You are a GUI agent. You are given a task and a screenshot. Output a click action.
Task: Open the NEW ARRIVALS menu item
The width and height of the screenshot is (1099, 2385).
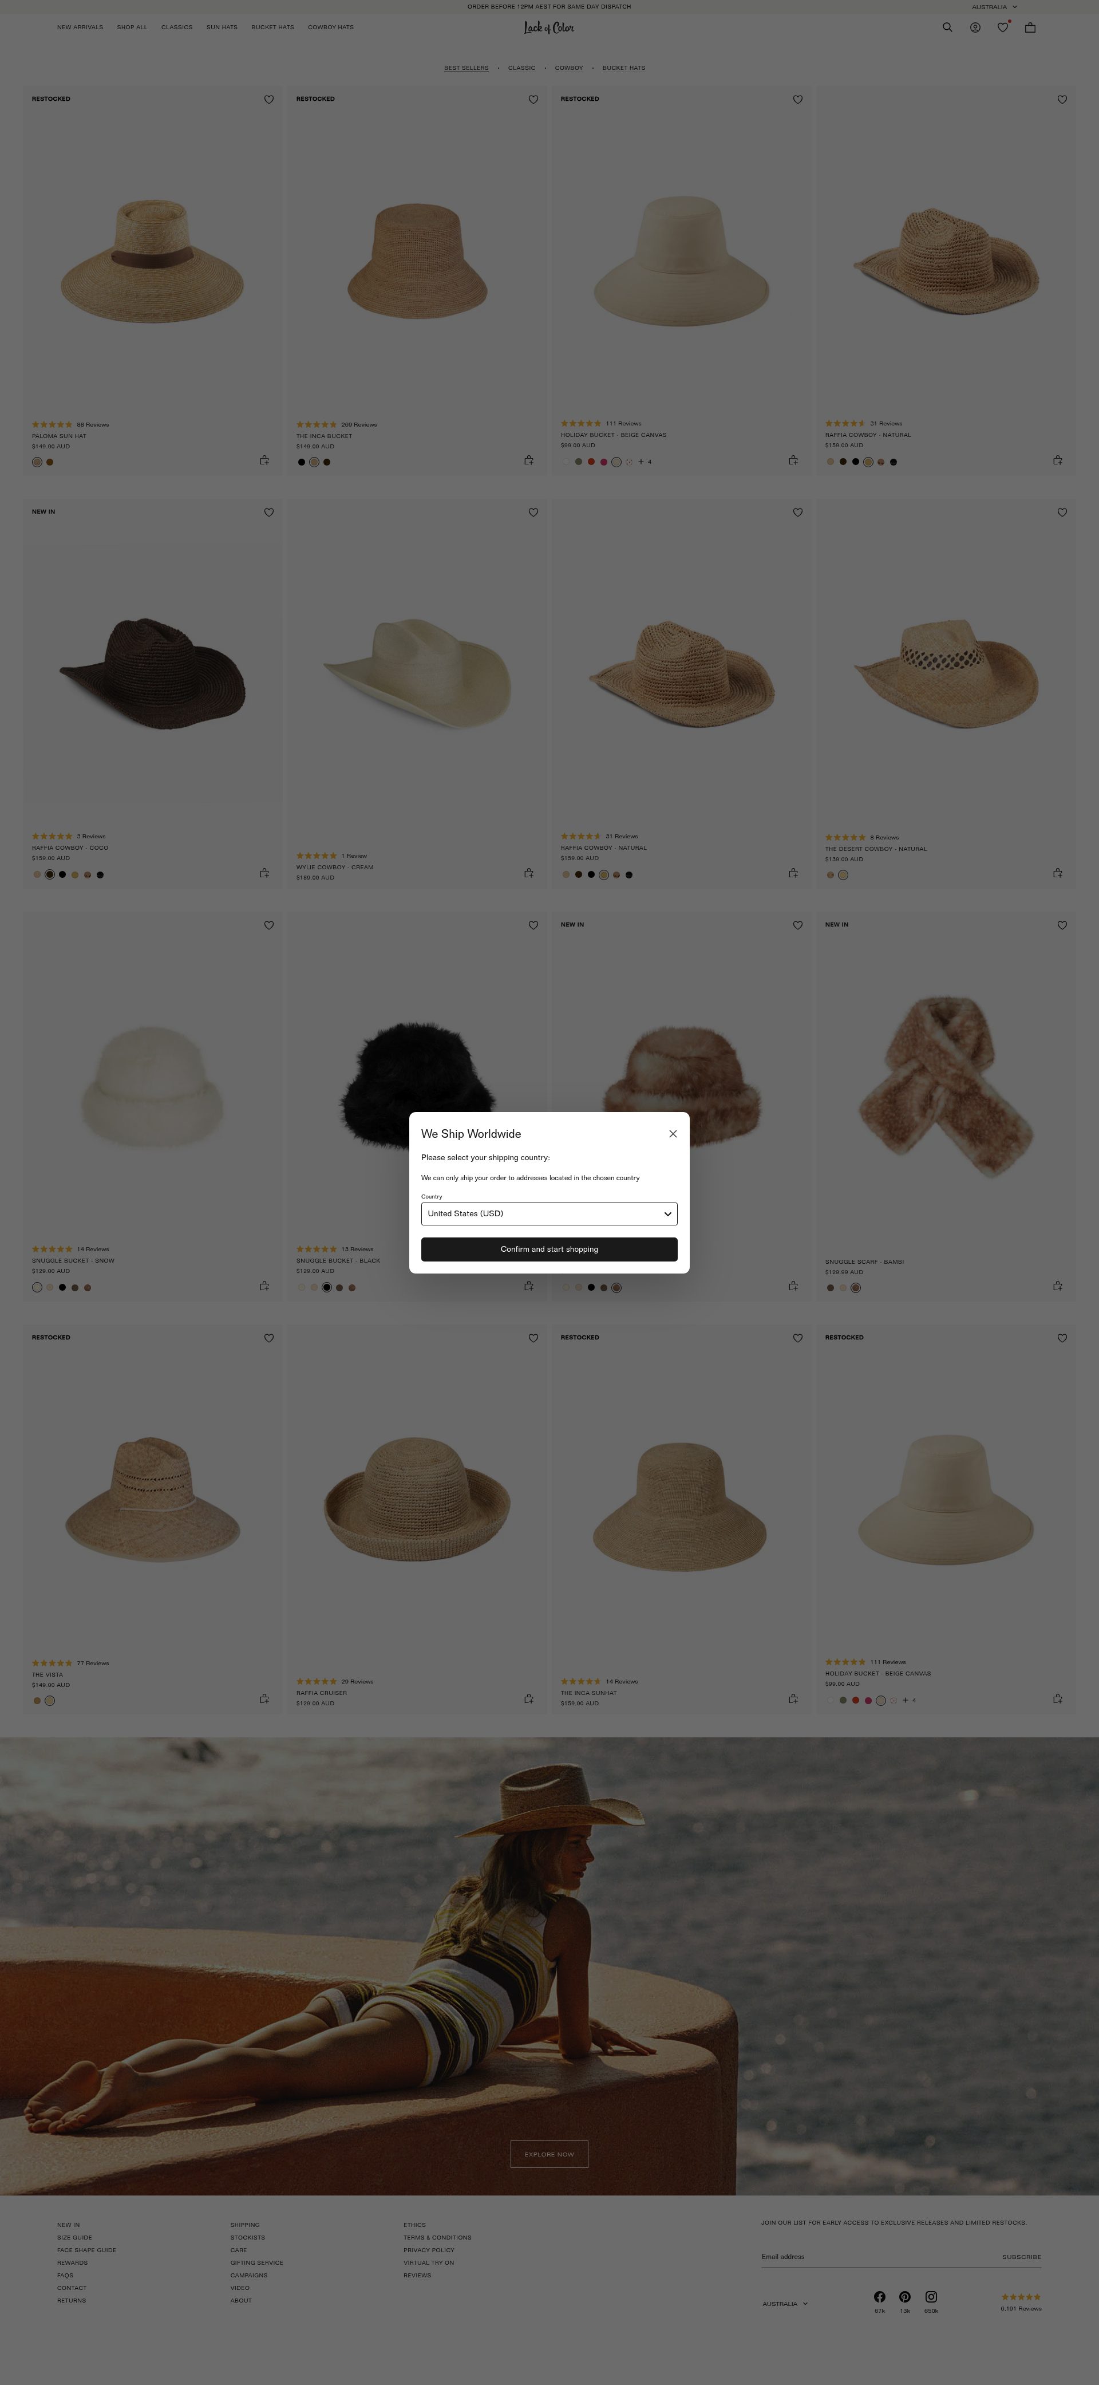(80, 28)
